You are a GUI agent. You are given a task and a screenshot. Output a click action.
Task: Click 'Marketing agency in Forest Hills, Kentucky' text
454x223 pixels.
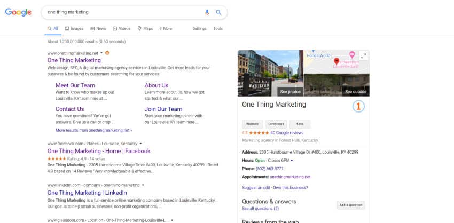[280, 140]
